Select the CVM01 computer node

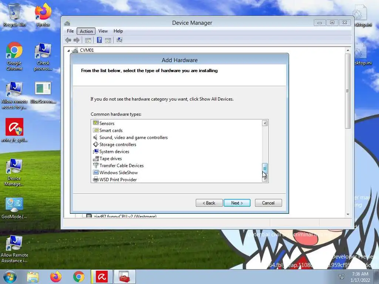[x=87, y=50]
